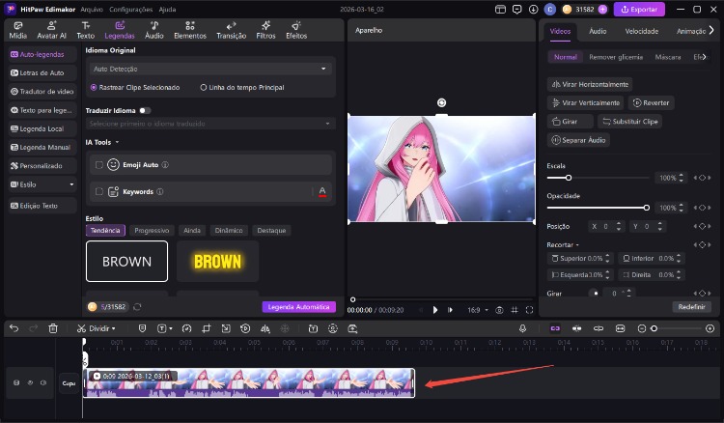Select the yellow BROWN subtitle style thumbnail
This screenshot has height=423, width=724.
pos(217,262)
